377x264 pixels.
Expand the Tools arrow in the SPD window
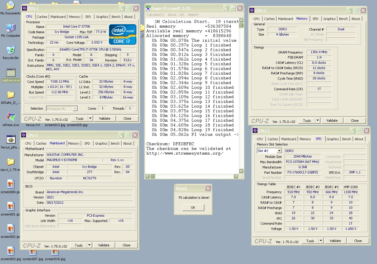point(321,241)
